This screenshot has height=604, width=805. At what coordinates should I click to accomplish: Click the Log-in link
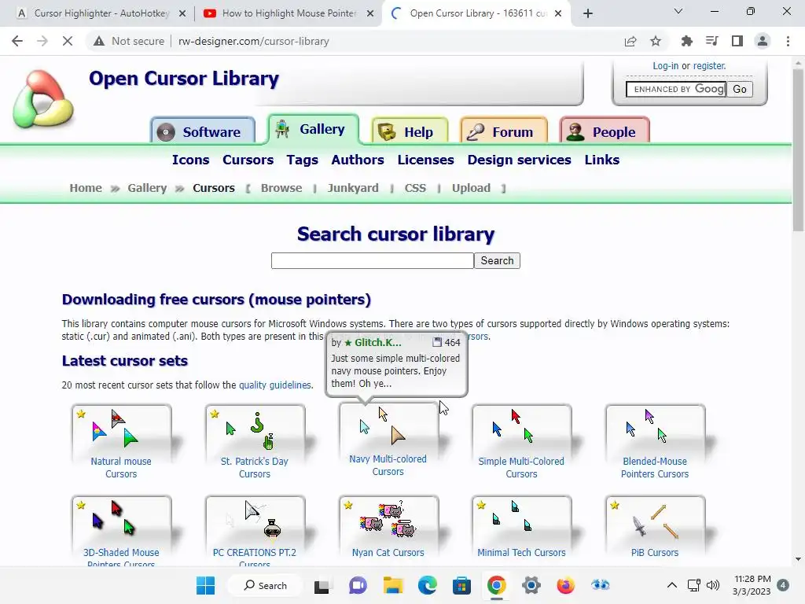tap(665, 66)
